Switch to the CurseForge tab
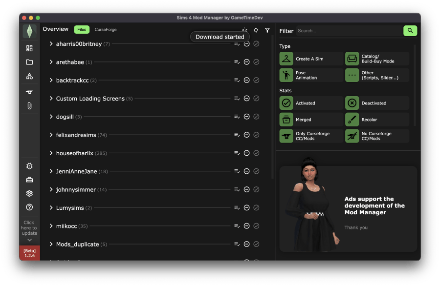This screenshot has height=286, width=440. pyautogui.click(x=106, y=29)
